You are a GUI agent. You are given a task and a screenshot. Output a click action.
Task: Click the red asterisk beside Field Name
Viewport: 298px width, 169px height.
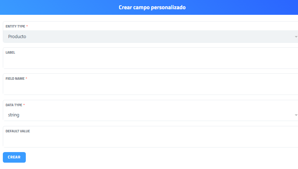[27, 79]
